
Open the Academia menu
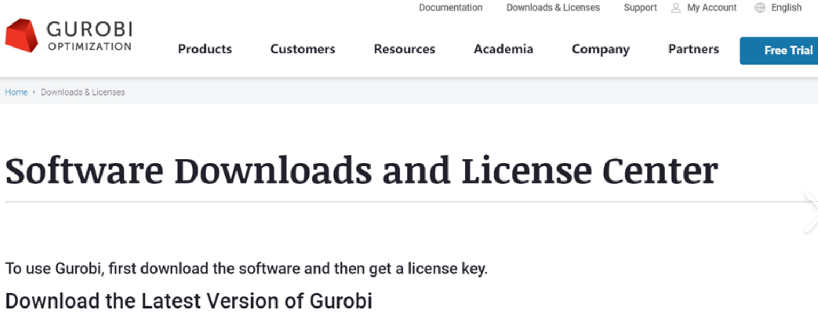504,49
